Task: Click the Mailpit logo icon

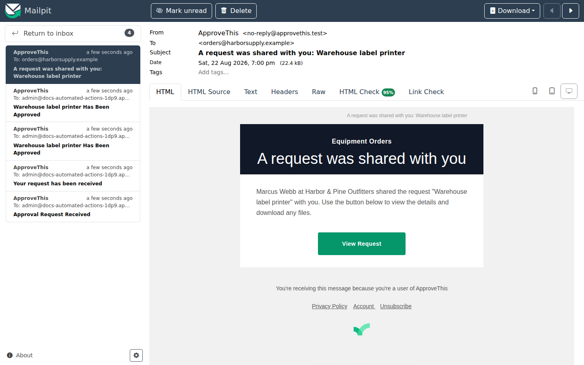Action: (13, 11)
